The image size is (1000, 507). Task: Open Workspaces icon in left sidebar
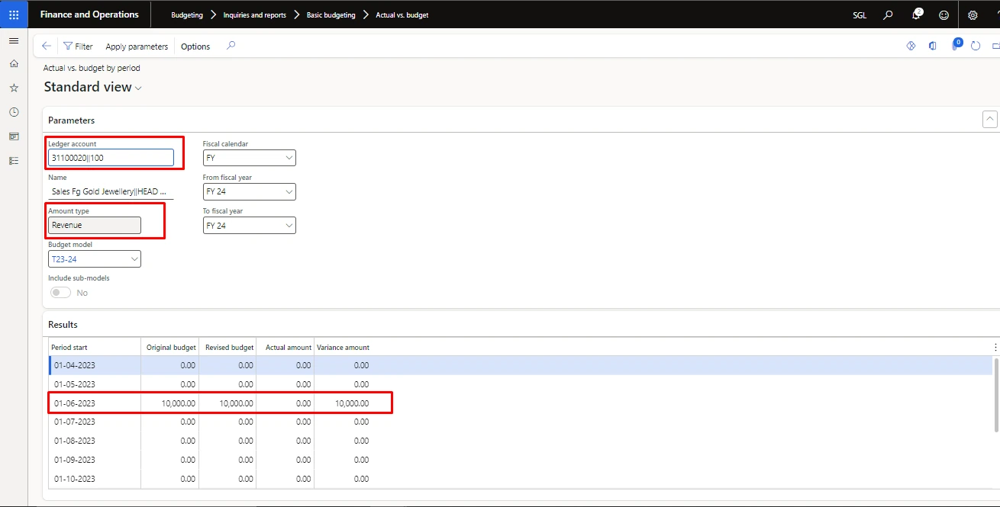pyautogui.click(x=14, y=136)
